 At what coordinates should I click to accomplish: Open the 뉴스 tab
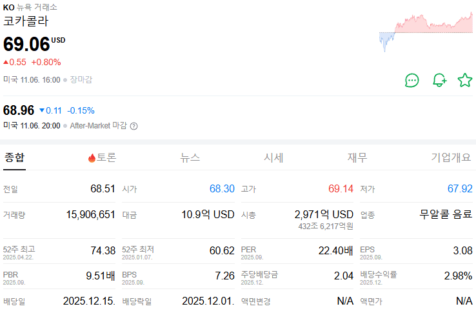tap(190, 157)
